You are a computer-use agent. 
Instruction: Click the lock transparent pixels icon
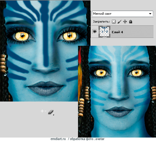[114, 22]
